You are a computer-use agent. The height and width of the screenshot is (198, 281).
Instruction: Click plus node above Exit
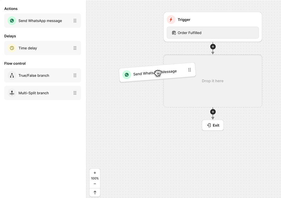[x=213, y=112]
